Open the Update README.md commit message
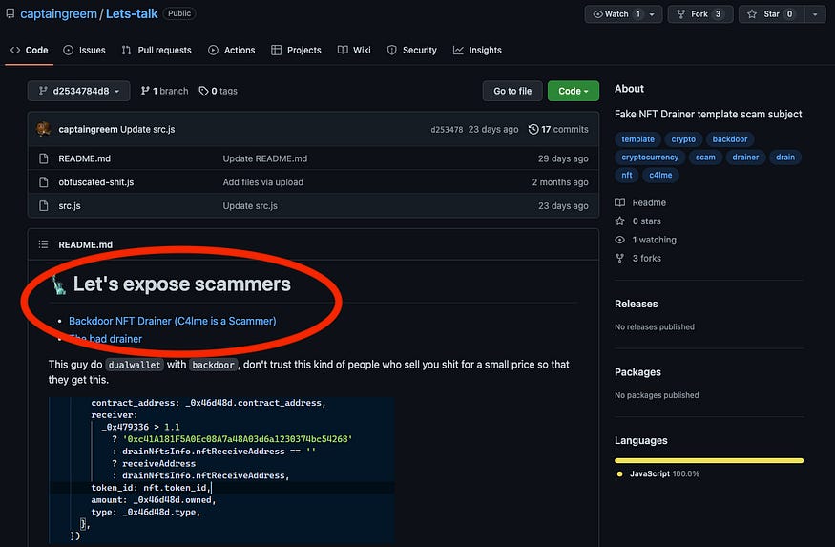 pyautogui.click(x=264, y=158)
